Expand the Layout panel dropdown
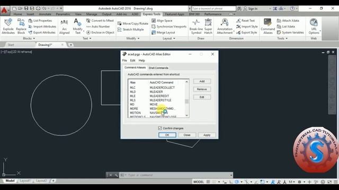The image size is (339, 190). (x=168, y=39)
